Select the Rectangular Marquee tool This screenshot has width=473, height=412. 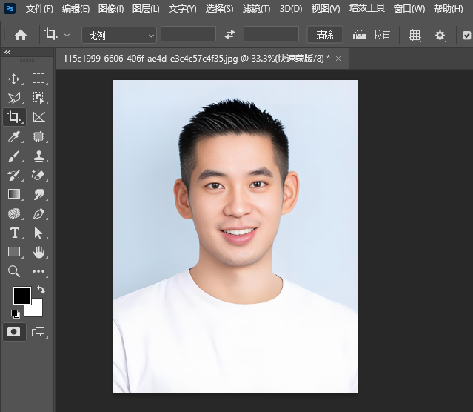(x=38, y=79)
